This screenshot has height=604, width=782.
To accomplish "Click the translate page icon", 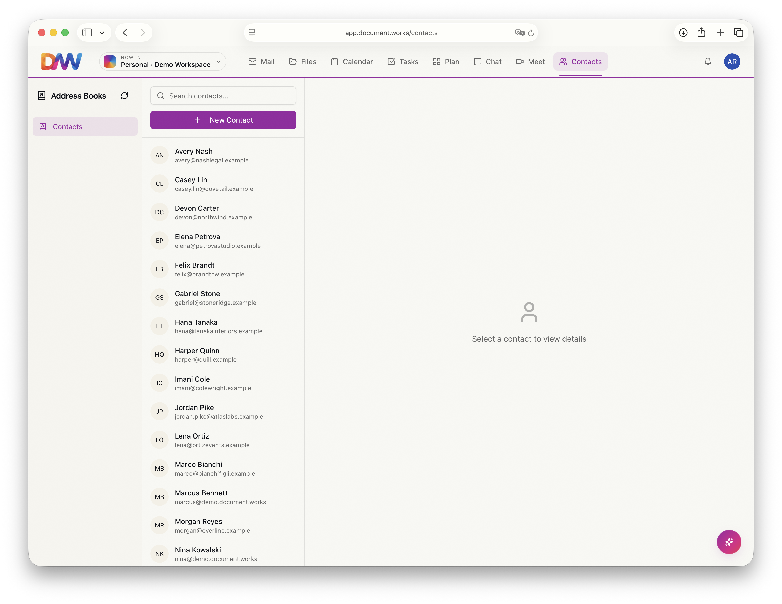I will (520, 33).
